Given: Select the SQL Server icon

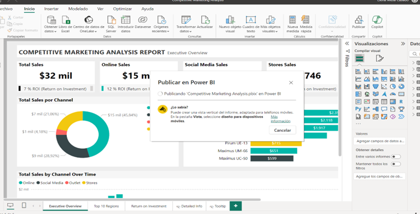Looking at the screenshot, I should pos(111,20).
